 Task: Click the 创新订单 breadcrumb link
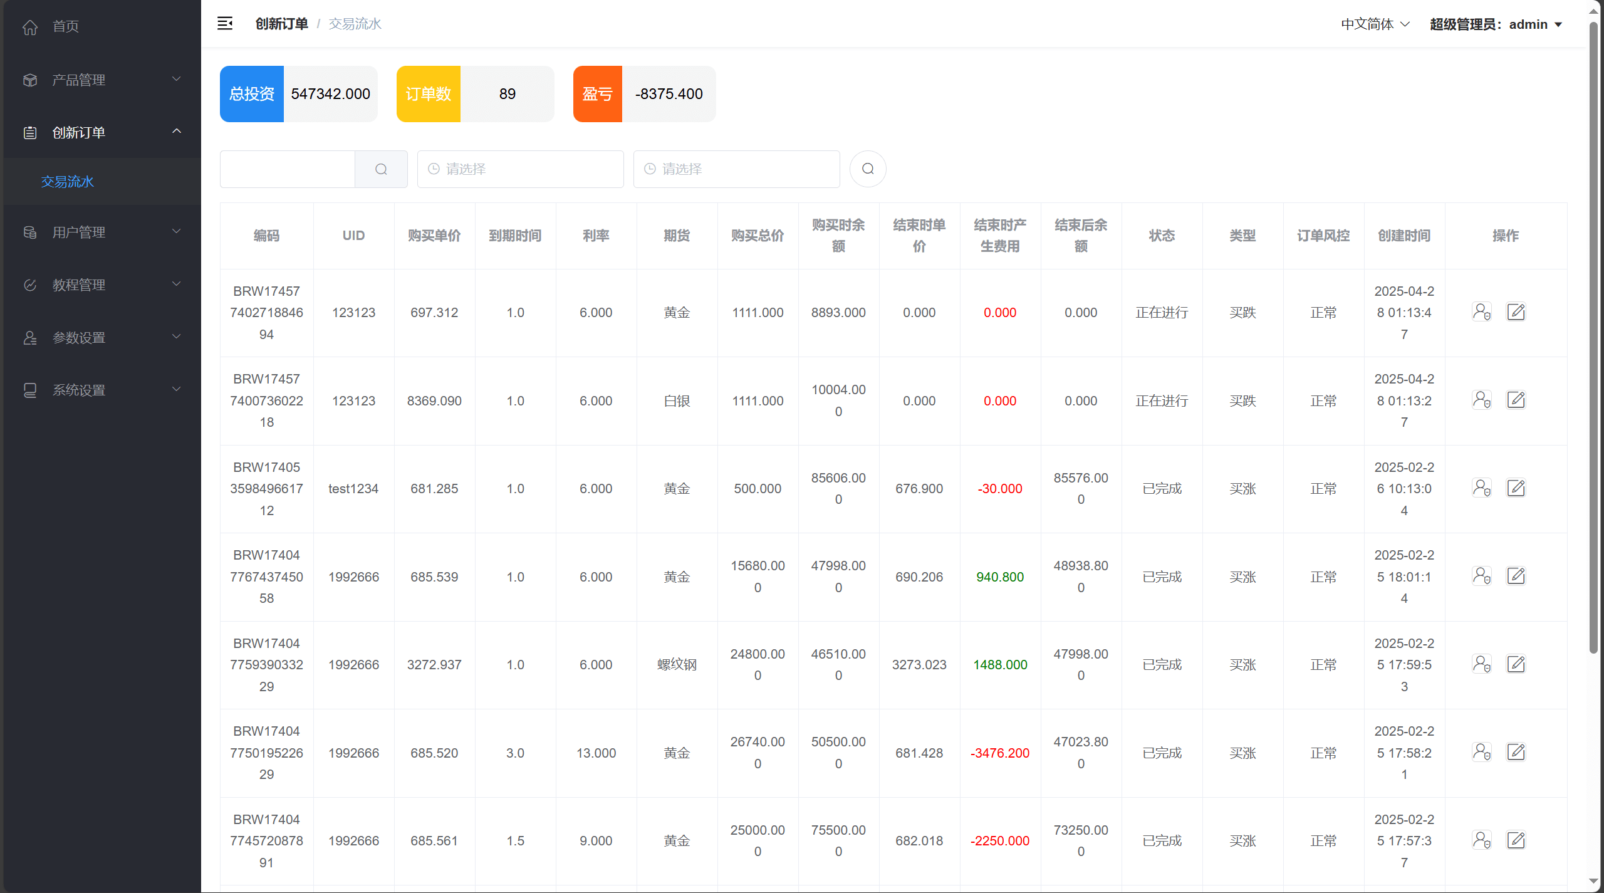(x=281, y=24)
